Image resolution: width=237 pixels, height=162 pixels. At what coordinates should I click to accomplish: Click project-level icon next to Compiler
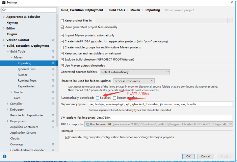click(x=53, y=104)
